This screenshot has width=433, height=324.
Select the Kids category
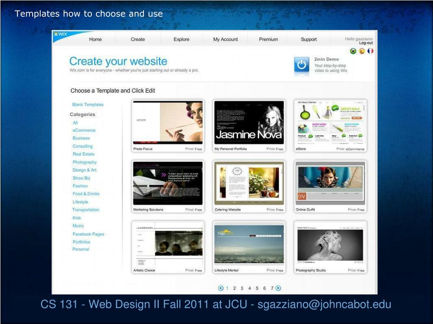(x=77, y=218)
